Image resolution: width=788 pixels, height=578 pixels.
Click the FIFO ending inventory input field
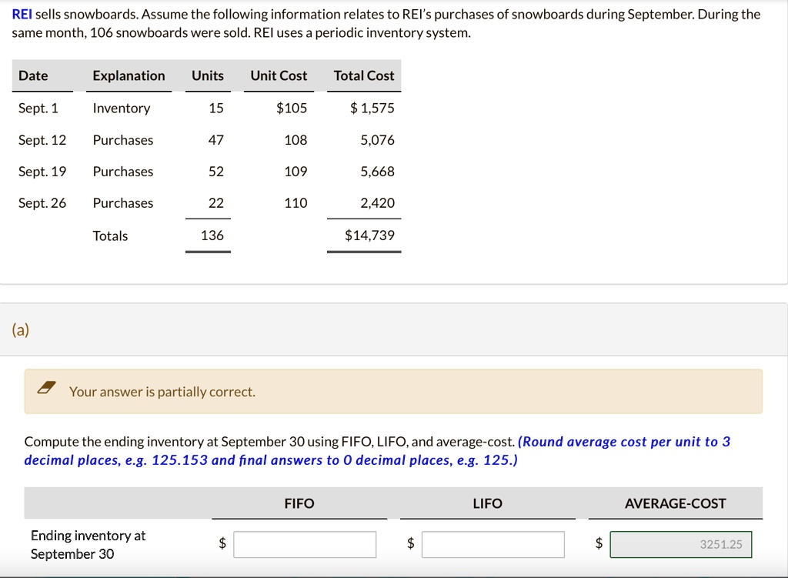(x=305, y=544)
